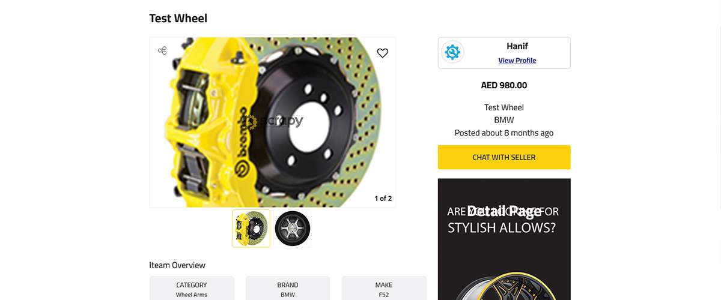Click the Make F52 overview card
This screenshot has height=300, width=721.
tap(384, 289)
